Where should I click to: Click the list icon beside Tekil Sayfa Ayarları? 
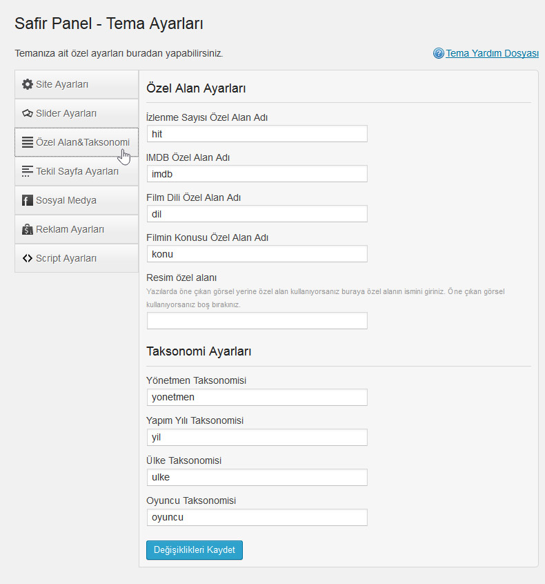pos(27,171)
